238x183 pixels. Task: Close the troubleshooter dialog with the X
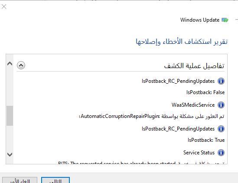click(4, 7)
